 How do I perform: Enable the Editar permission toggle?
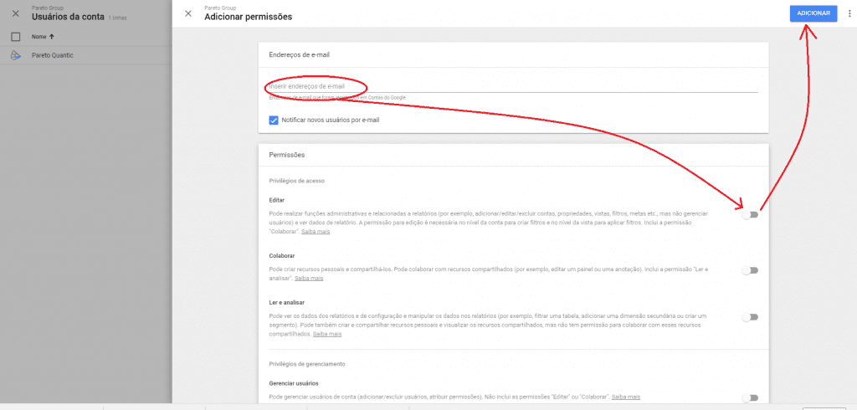click(x=750, y=215)
